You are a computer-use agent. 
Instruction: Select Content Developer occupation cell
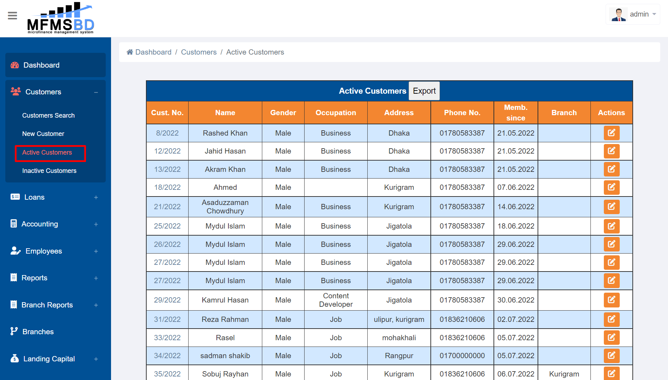pyautogui.click(x=336, y=300)
